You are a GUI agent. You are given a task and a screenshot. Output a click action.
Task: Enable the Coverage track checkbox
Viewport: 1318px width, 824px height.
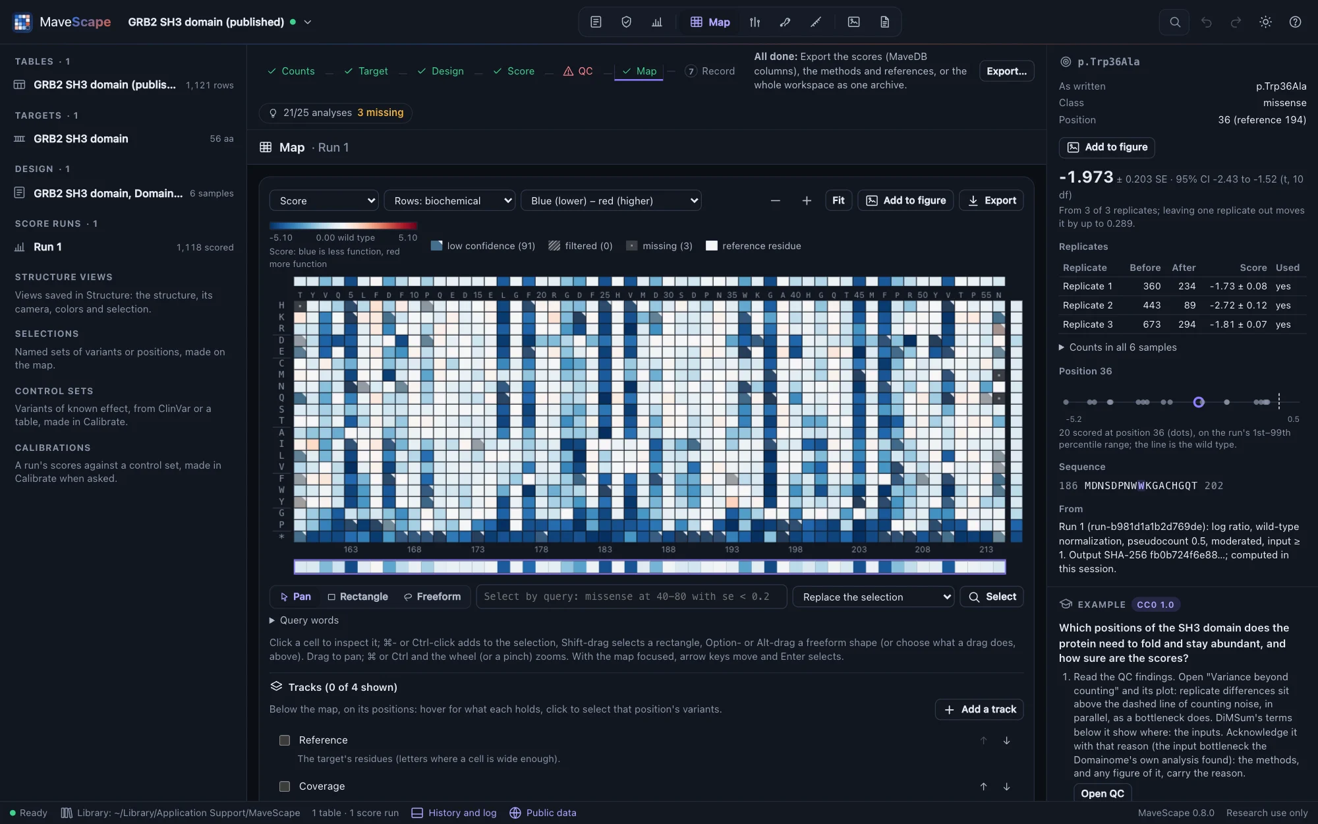click(285, 786)
